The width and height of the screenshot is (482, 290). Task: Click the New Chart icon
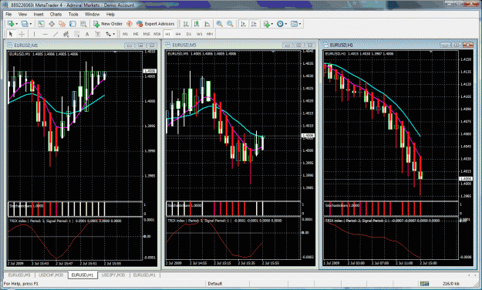(11, 24)
